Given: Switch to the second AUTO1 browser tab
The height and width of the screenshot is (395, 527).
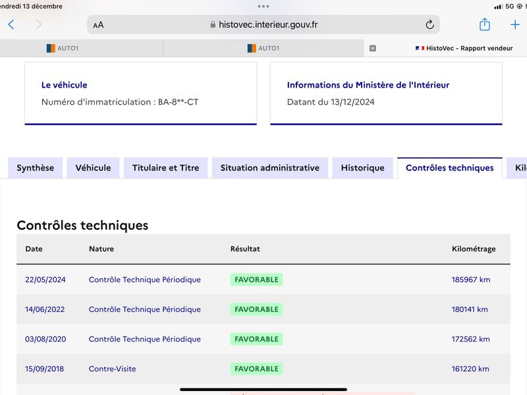Looking at the screenshot, I should click(x=263, y=48).
